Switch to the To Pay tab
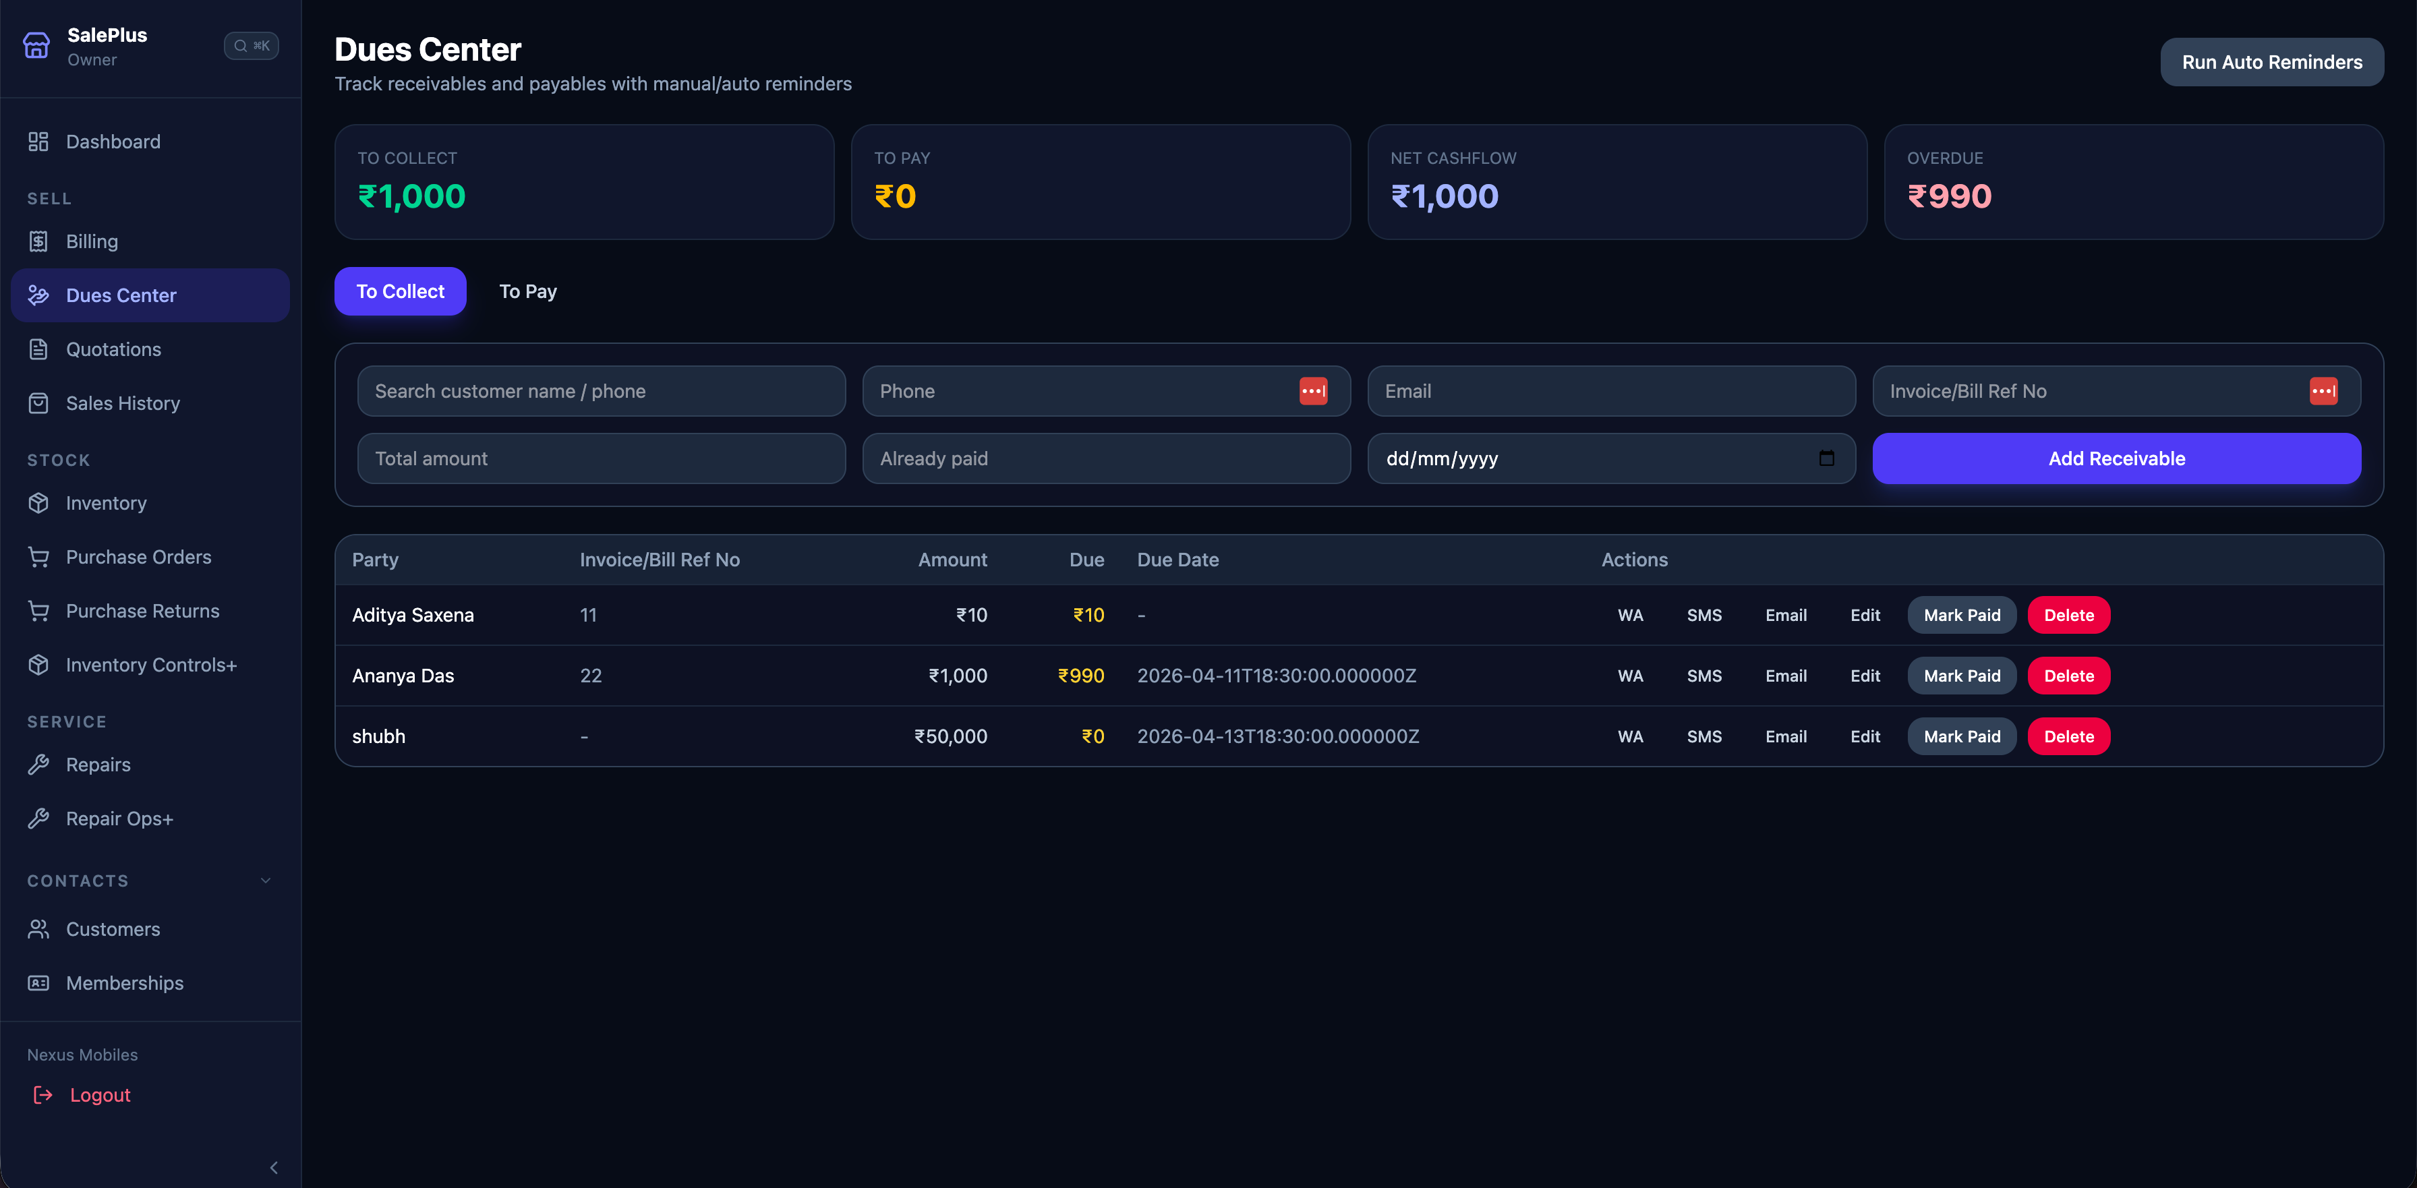The height and width of the screenshot is (1188, 2417). [x=527, y=291]
